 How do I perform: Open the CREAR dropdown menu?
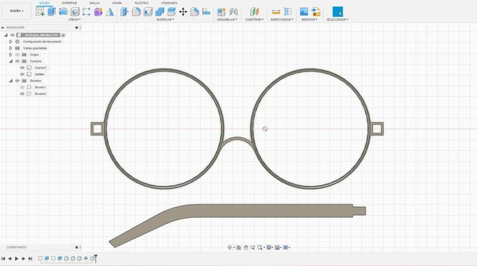[74, 20]
